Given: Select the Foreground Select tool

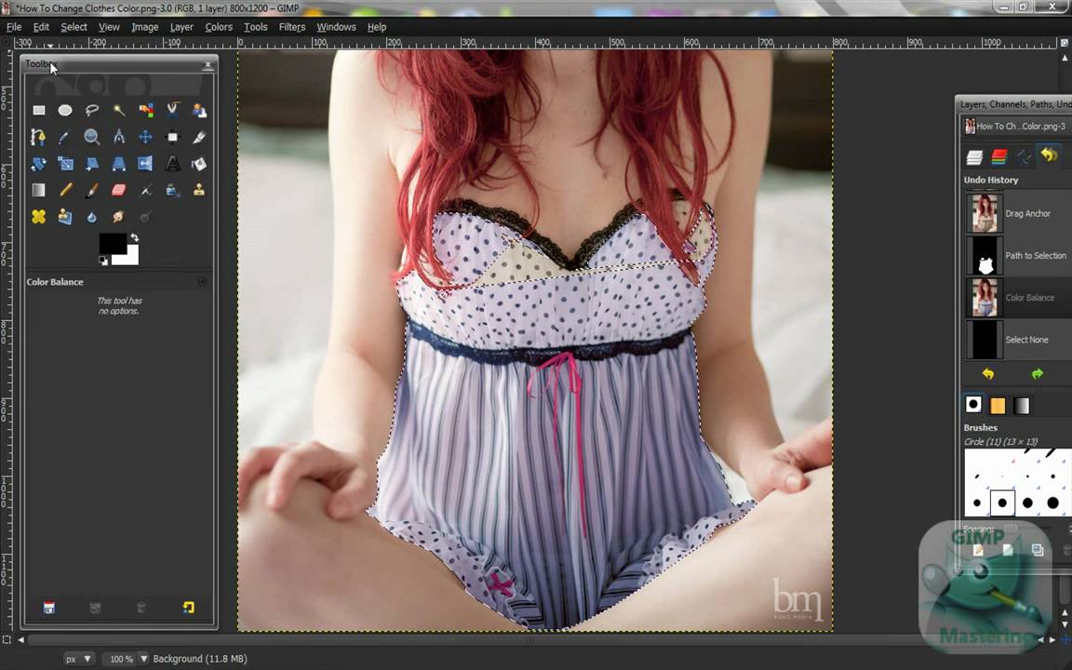Looking at the screenshot, I should [x=199, y=110].
